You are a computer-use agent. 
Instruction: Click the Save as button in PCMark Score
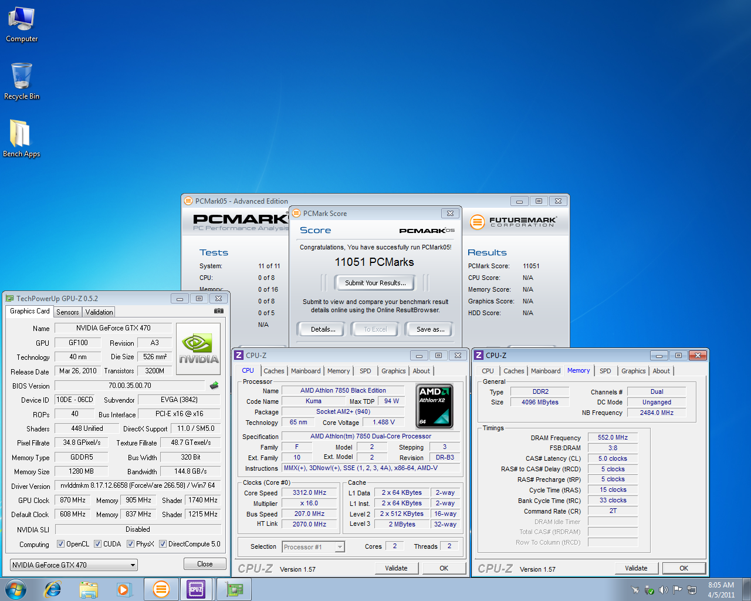pyautogui.click(x=430, y=329)
